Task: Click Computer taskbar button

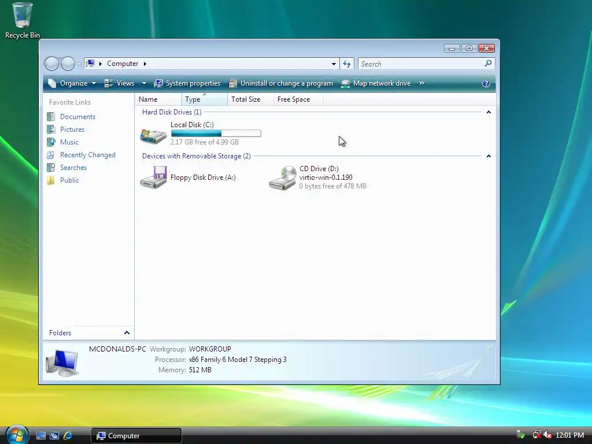Action: tap(136, 436)
